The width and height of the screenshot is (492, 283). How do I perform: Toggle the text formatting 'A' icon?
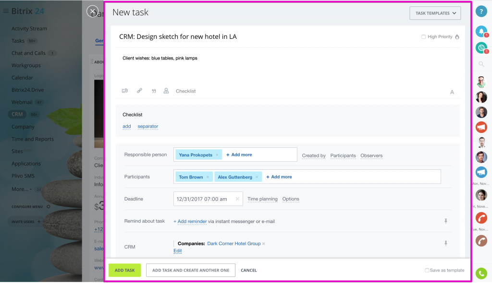(x=452, y=92)
